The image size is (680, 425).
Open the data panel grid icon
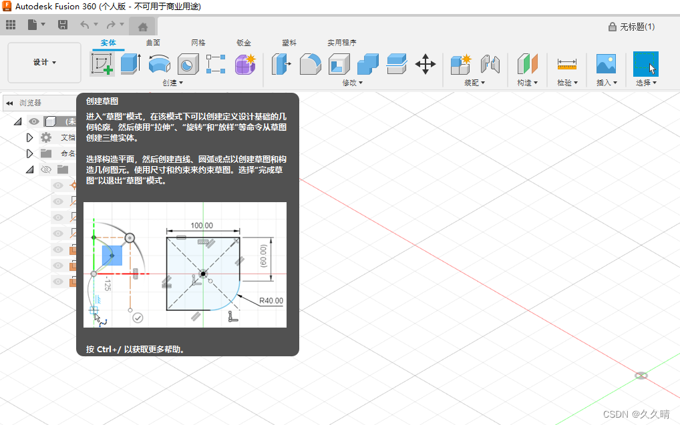(x=11, y=25)
